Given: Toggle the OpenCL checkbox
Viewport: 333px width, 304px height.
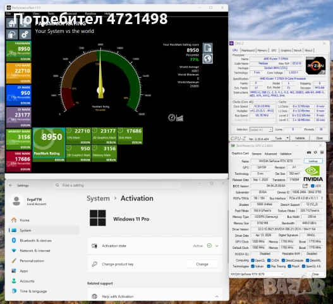Looking at the screenshot, I should click(x=253, y=260).
